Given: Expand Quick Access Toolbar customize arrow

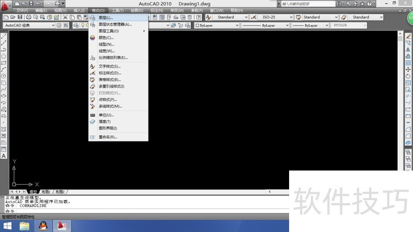Looking at the screenshot, I should point(63,4).
